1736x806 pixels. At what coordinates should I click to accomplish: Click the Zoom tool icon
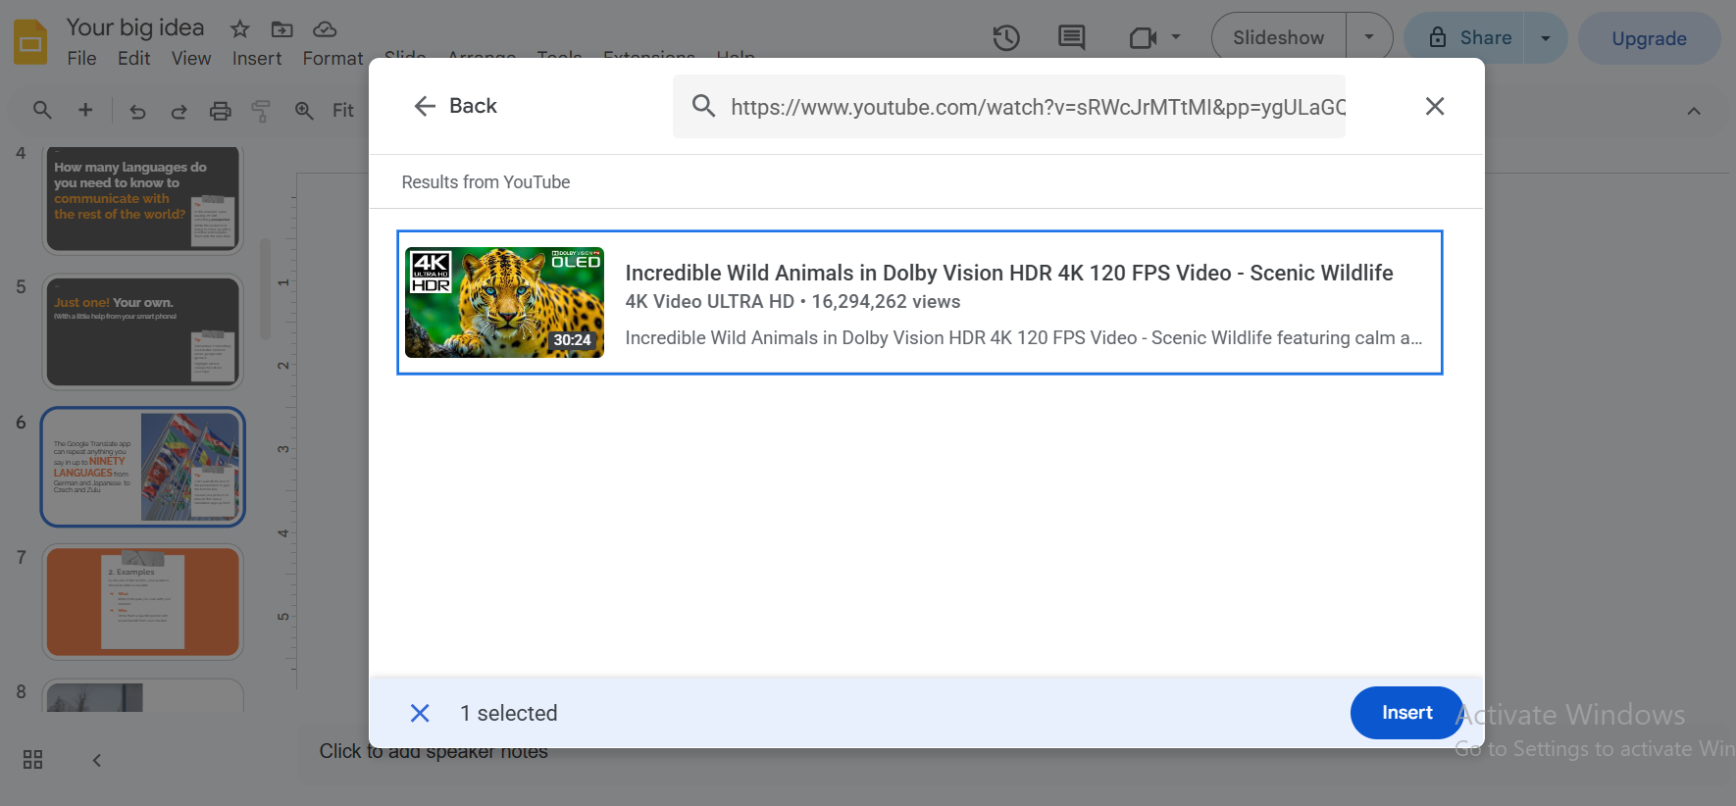click(x=304, y=111)
